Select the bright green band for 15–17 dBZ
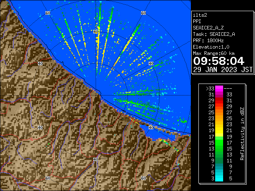The height and width of the screenshot is (191, 255). tap(219, 142)
